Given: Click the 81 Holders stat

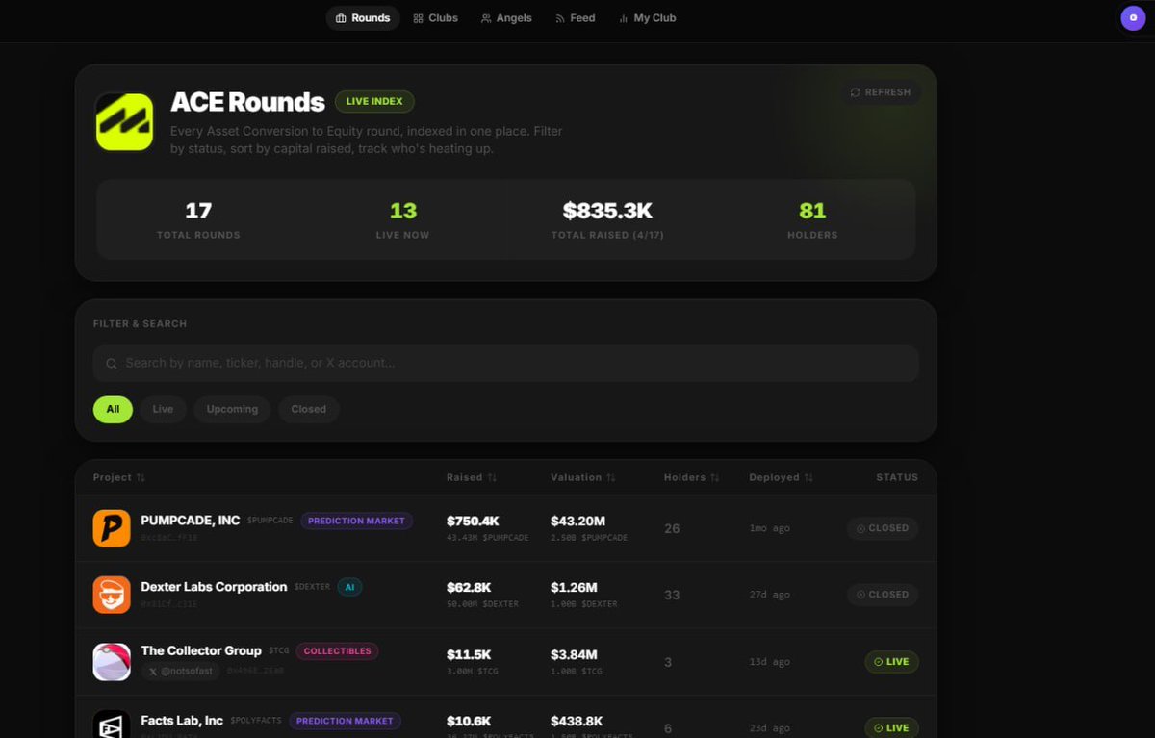Looking at the screenshot, I should pos(812,219).
